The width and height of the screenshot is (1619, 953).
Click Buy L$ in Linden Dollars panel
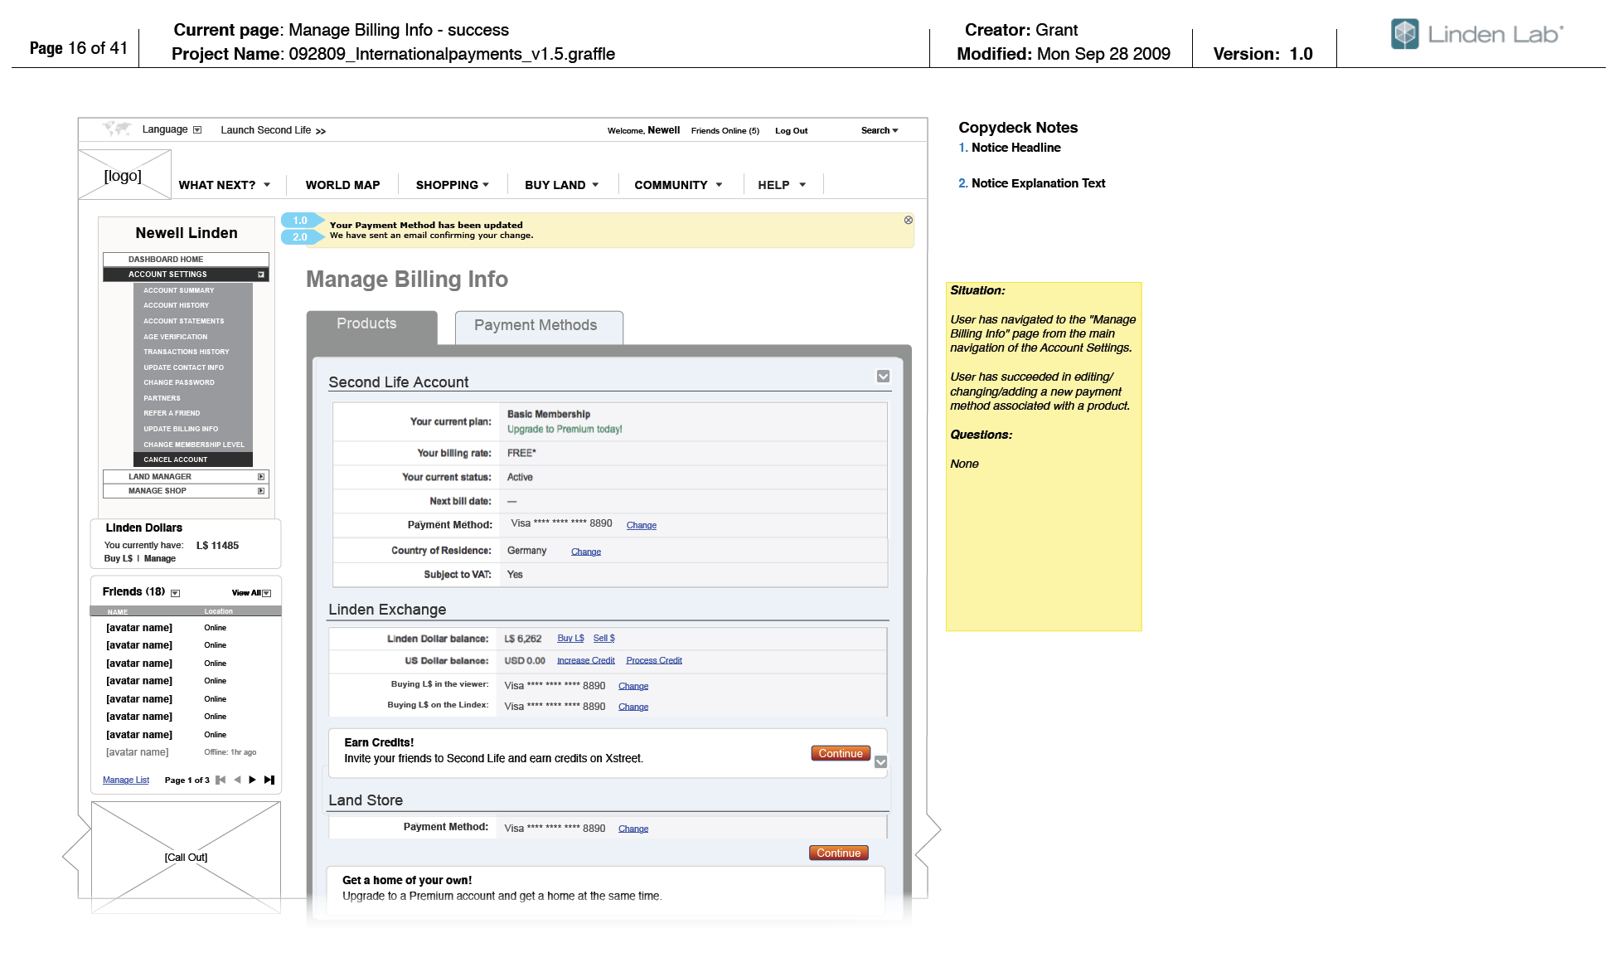point(118,559)
